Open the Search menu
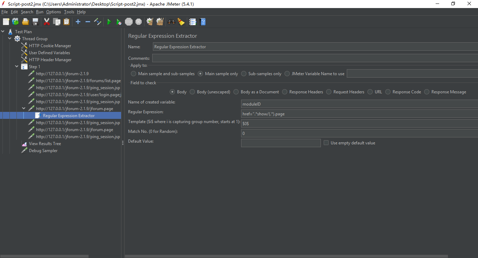 27,12
